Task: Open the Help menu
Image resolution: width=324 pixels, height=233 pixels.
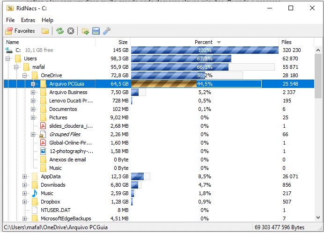Action: [x=47, y=20]
